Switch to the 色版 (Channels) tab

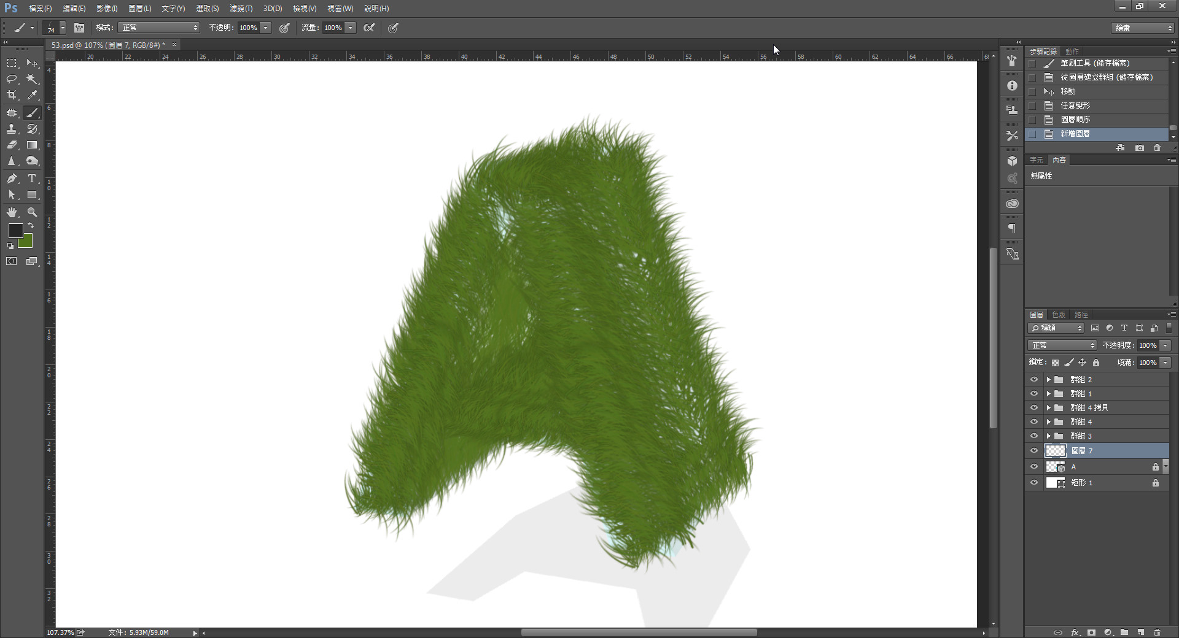1059,315
